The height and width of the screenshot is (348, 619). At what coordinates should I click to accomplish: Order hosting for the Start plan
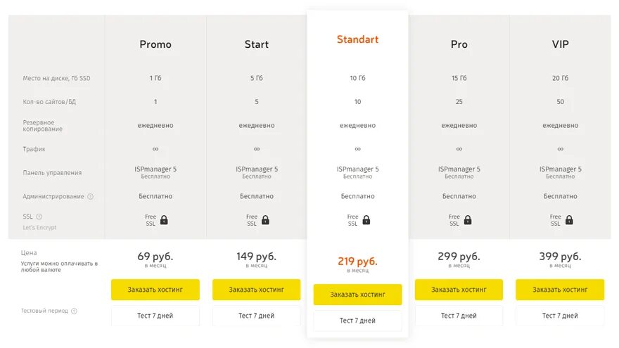256,290
